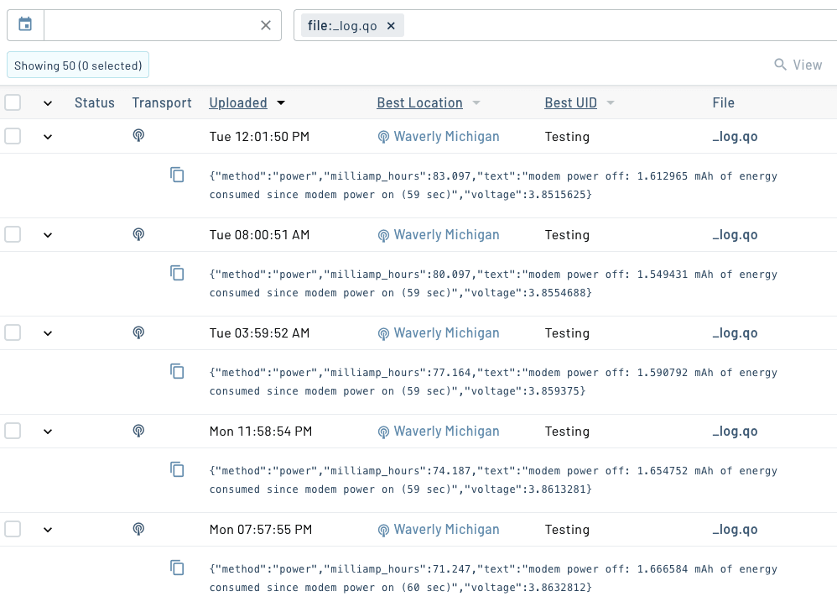This screenshot has width=837, height=607.
Task: Click the Tue 08:00:51 AM upload timestamp
Action: (259, 234)
